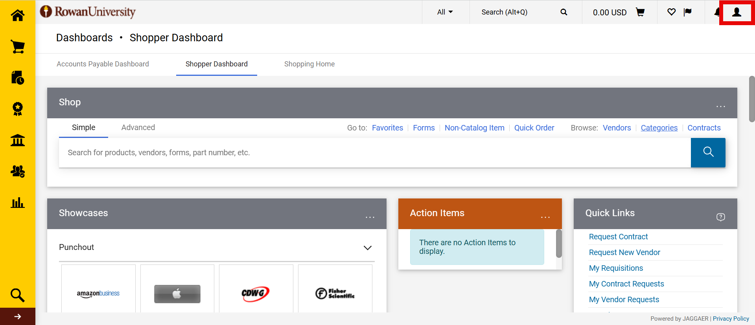Image resolution: width=755 pixels, height=325 pixels.
Task: Switch to Accounts Payable Dashboard tab
Action: 103,64
